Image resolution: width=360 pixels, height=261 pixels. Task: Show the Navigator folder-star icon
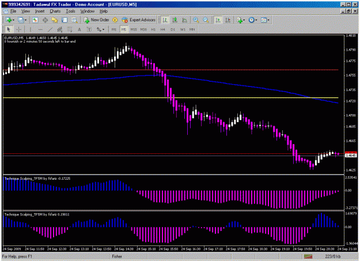(55, 20)
